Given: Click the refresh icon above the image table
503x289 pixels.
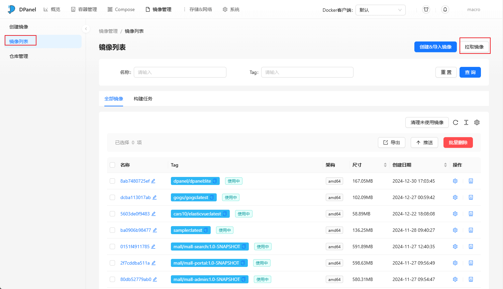Looking at the screenshot, I should click(456, 122).
